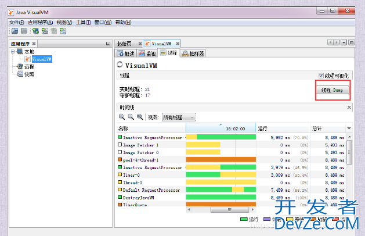The height and width of the screenshot is (236, 365).
Task: Open the 应用程序(A) menu
Action: coord(40,23)
